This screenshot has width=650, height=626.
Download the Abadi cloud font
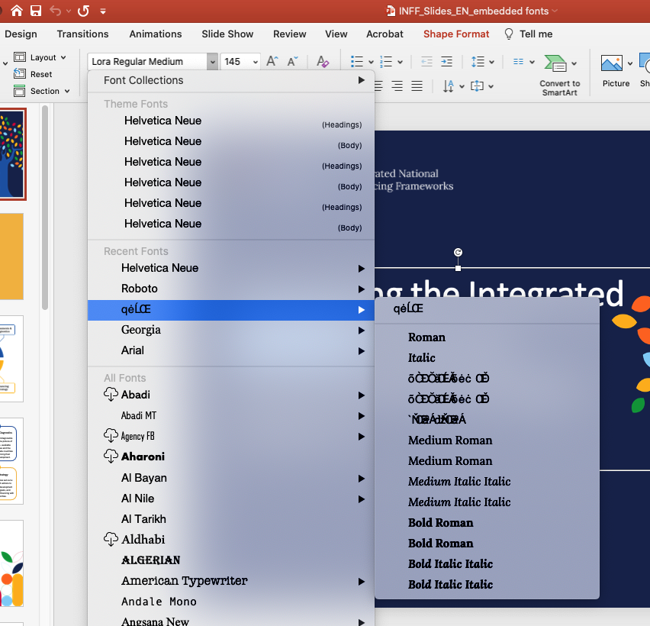click(111, 394)
